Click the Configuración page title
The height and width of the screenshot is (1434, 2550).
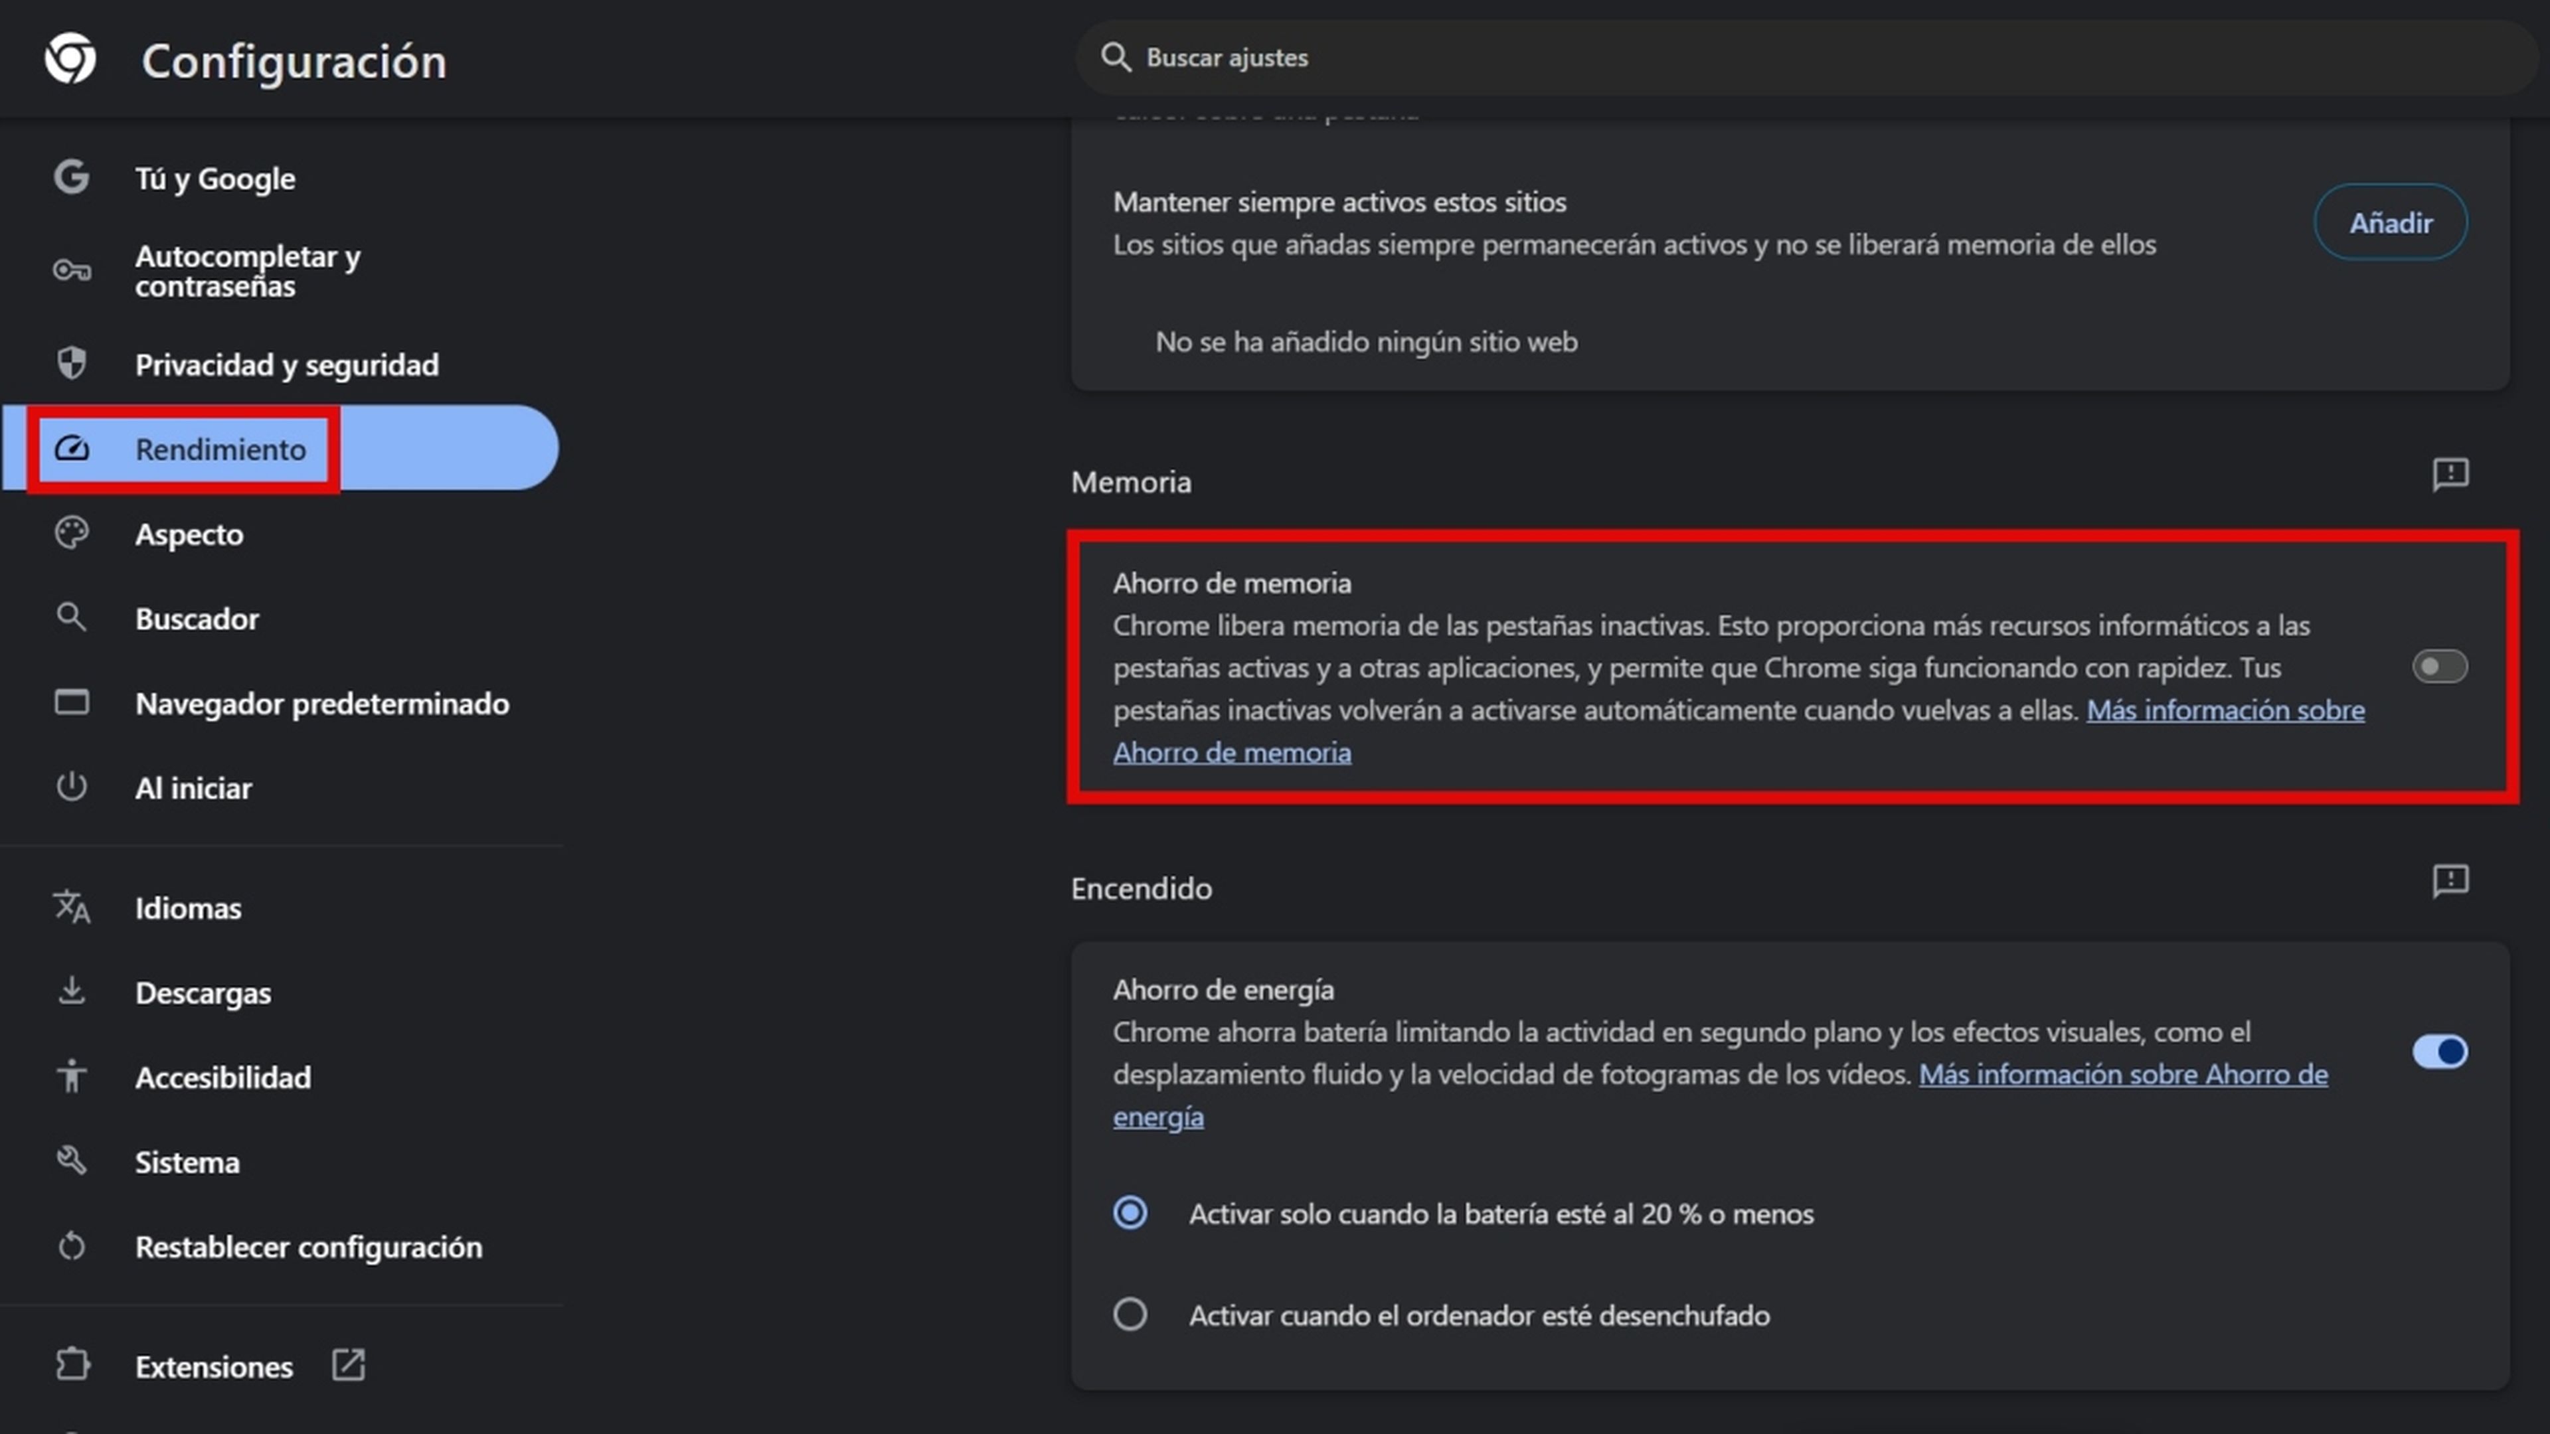pyautogui.click(x=294, y=61)
